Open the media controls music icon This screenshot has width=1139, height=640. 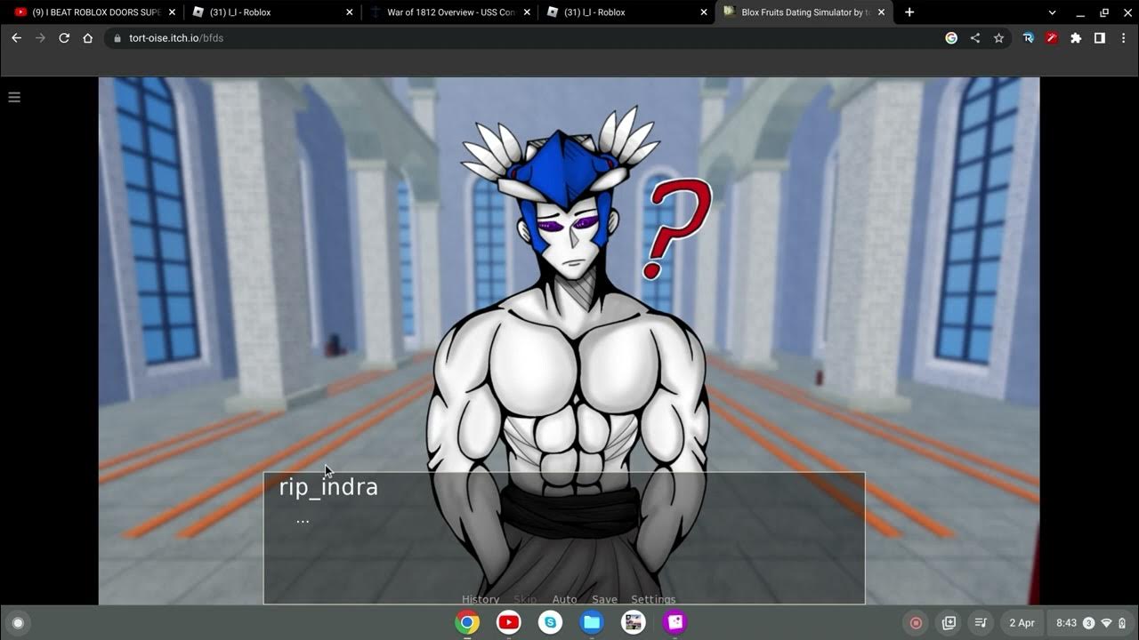pyautogui.click(x=981, y=623)
